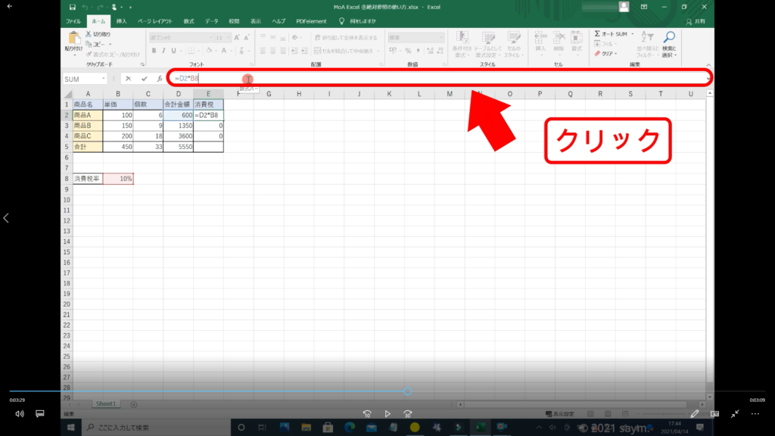Expand the AutoSum (オート SUM) dropdown arrow

631,34
